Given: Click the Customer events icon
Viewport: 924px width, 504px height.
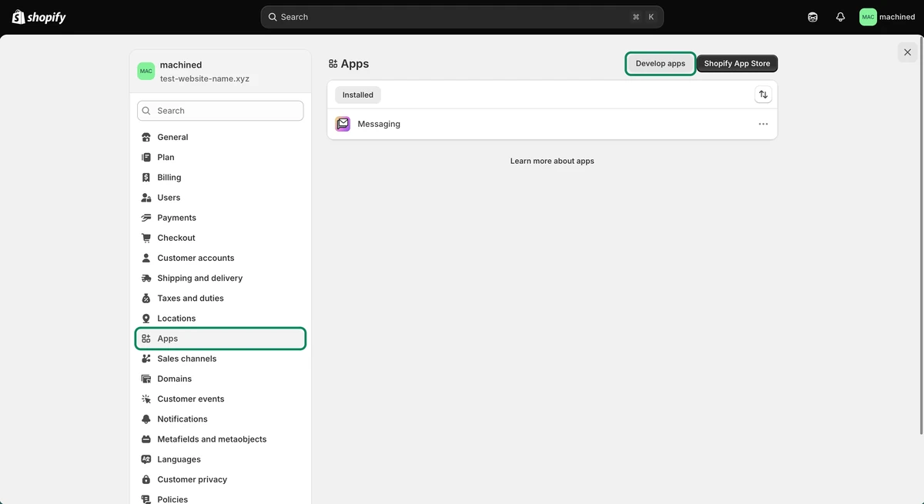Looking at the screenshot, I should [146, 399].
